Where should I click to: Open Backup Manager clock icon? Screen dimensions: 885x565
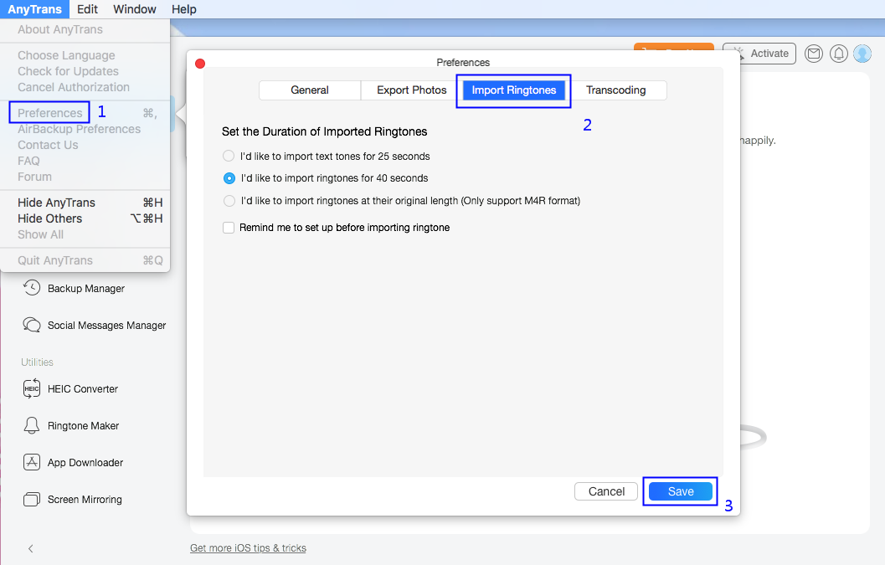pyautogui.click(x=32, y=288)
